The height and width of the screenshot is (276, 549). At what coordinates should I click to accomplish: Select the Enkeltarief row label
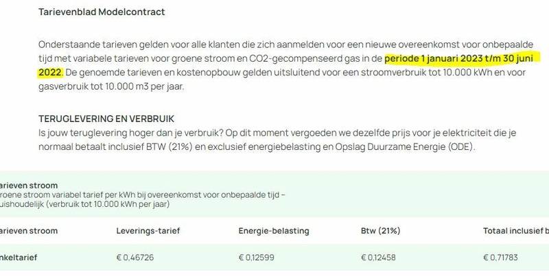point(19,258)
